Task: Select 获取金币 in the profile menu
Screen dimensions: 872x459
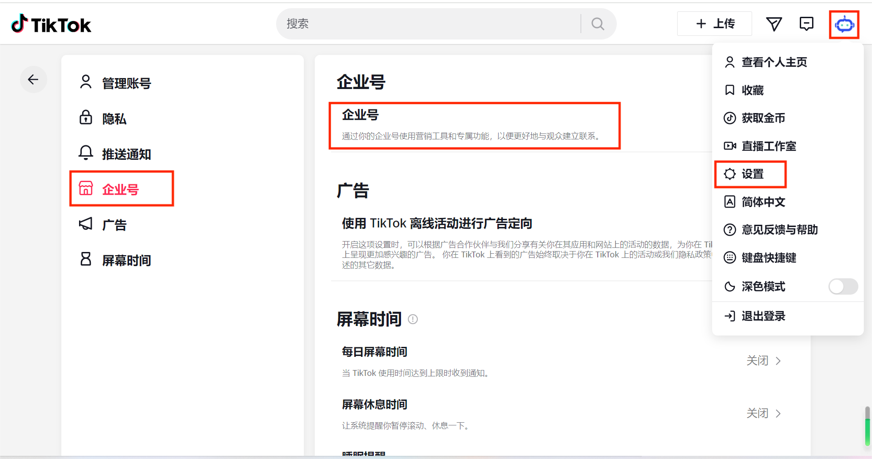Action: [x=788, y=118]
